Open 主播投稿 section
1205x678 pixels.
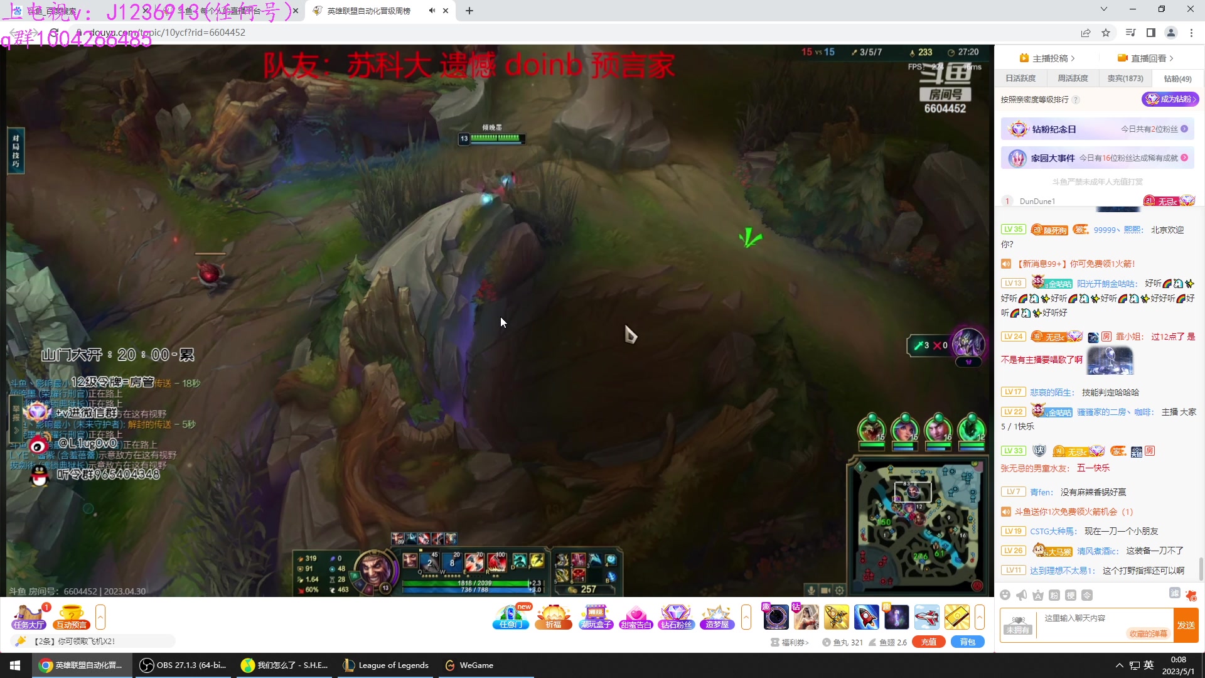click(1047, 58)
